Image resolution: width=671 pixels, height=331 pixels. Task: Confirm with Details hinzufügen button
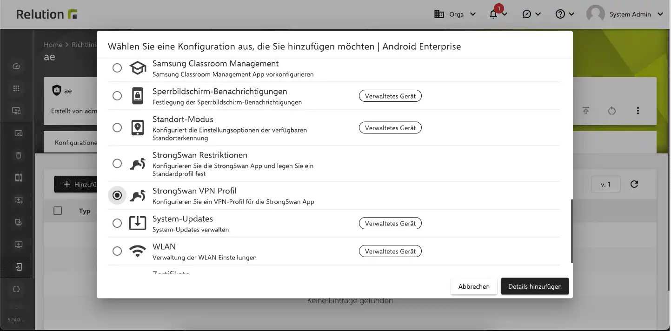[535, 286]
